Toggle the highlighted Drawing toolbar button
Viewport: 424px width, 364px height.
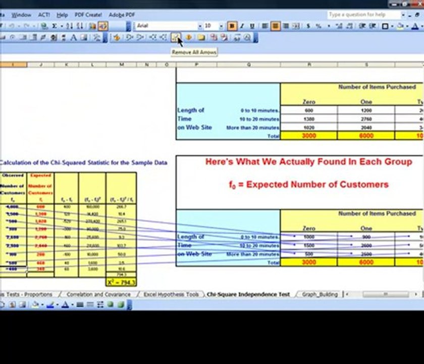[103, 26]
